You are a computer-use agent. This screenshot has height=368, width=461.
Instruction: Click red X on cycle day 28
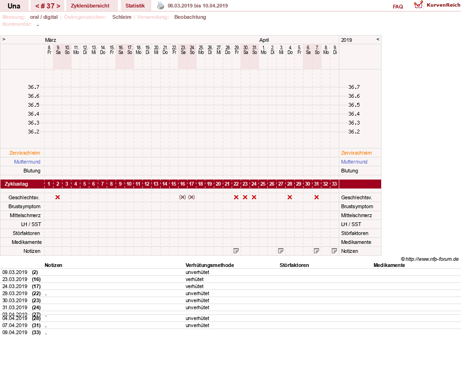click(289, 197)
